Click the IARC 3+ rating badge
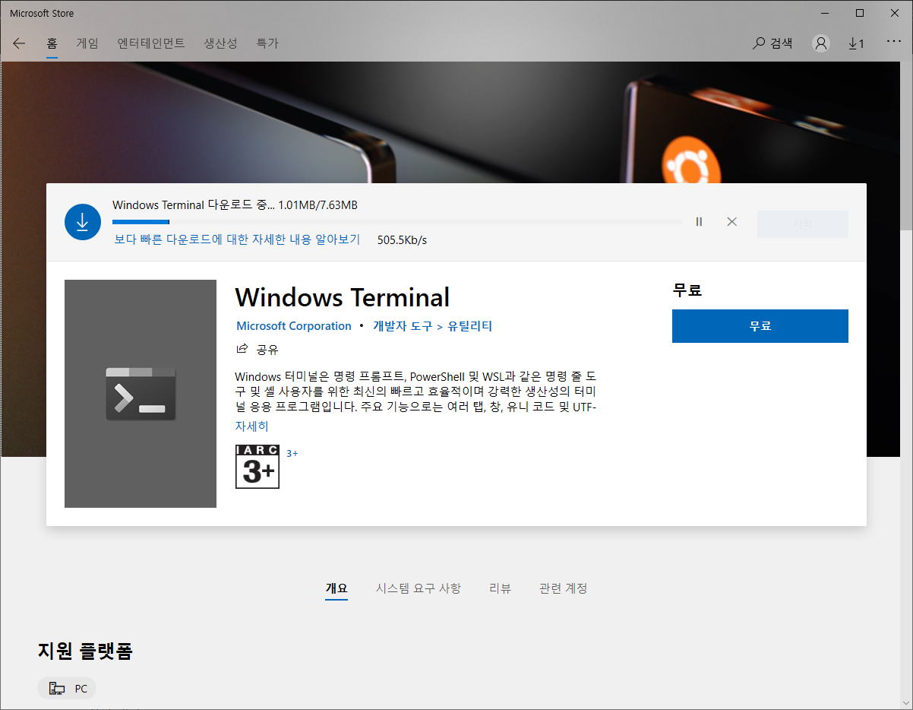 coord(257,467)
